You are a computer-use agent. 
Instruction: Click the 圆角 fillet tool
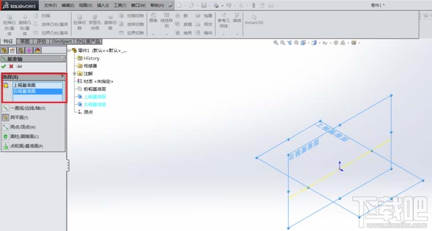(153, 18)
